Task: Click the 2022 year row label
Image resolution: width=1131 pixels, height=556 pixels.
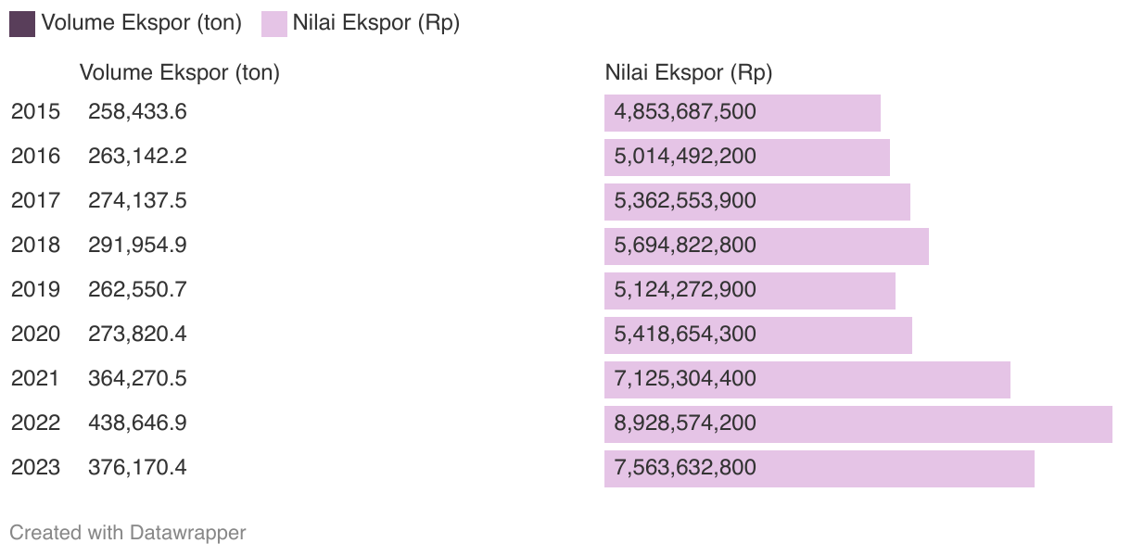Action: 35,423
